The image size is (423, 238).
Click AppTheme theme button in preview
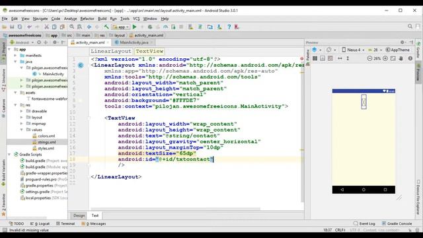[x=398, y=50]
